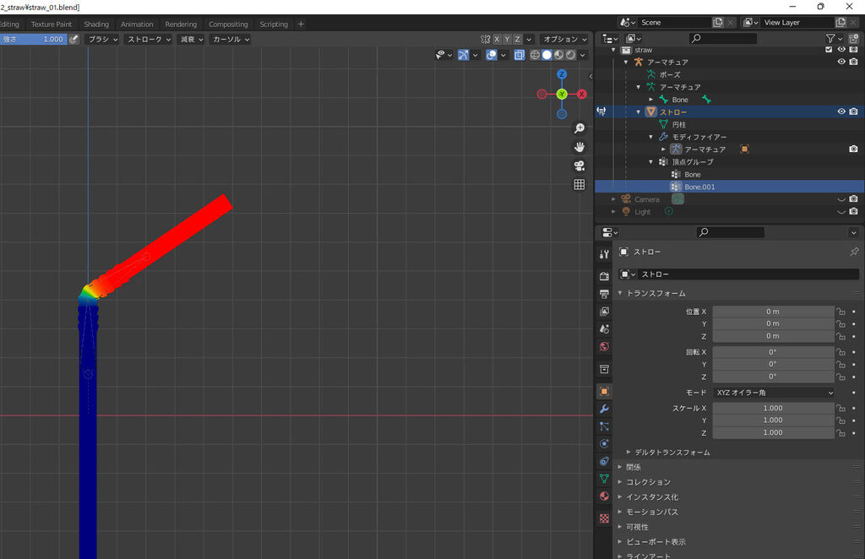Pin the properties editor to the ストロー object
This screenshot has height=559, width=865.
(854, 252)
